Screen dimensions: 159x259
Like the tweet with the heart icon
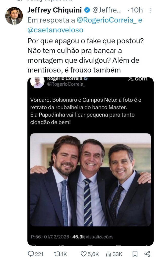coord(84,254)
